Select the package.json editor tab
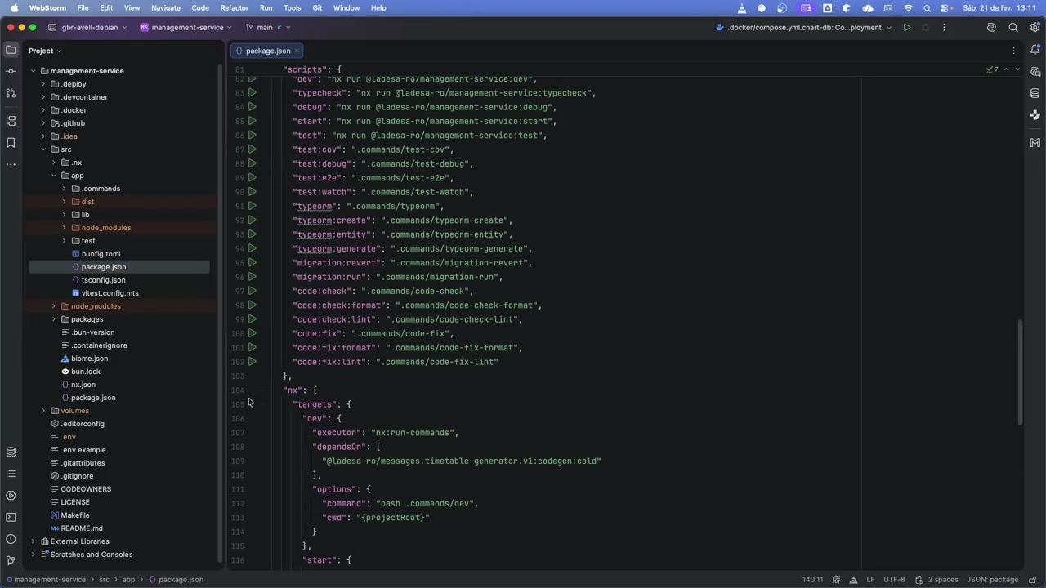This screenshot has width=1046, height=588. 267,51
